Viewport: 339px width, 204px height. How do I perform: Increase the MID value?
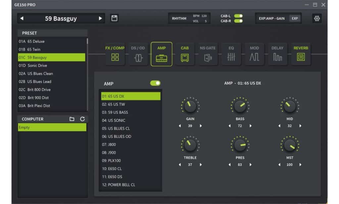(x=300, y=126)
